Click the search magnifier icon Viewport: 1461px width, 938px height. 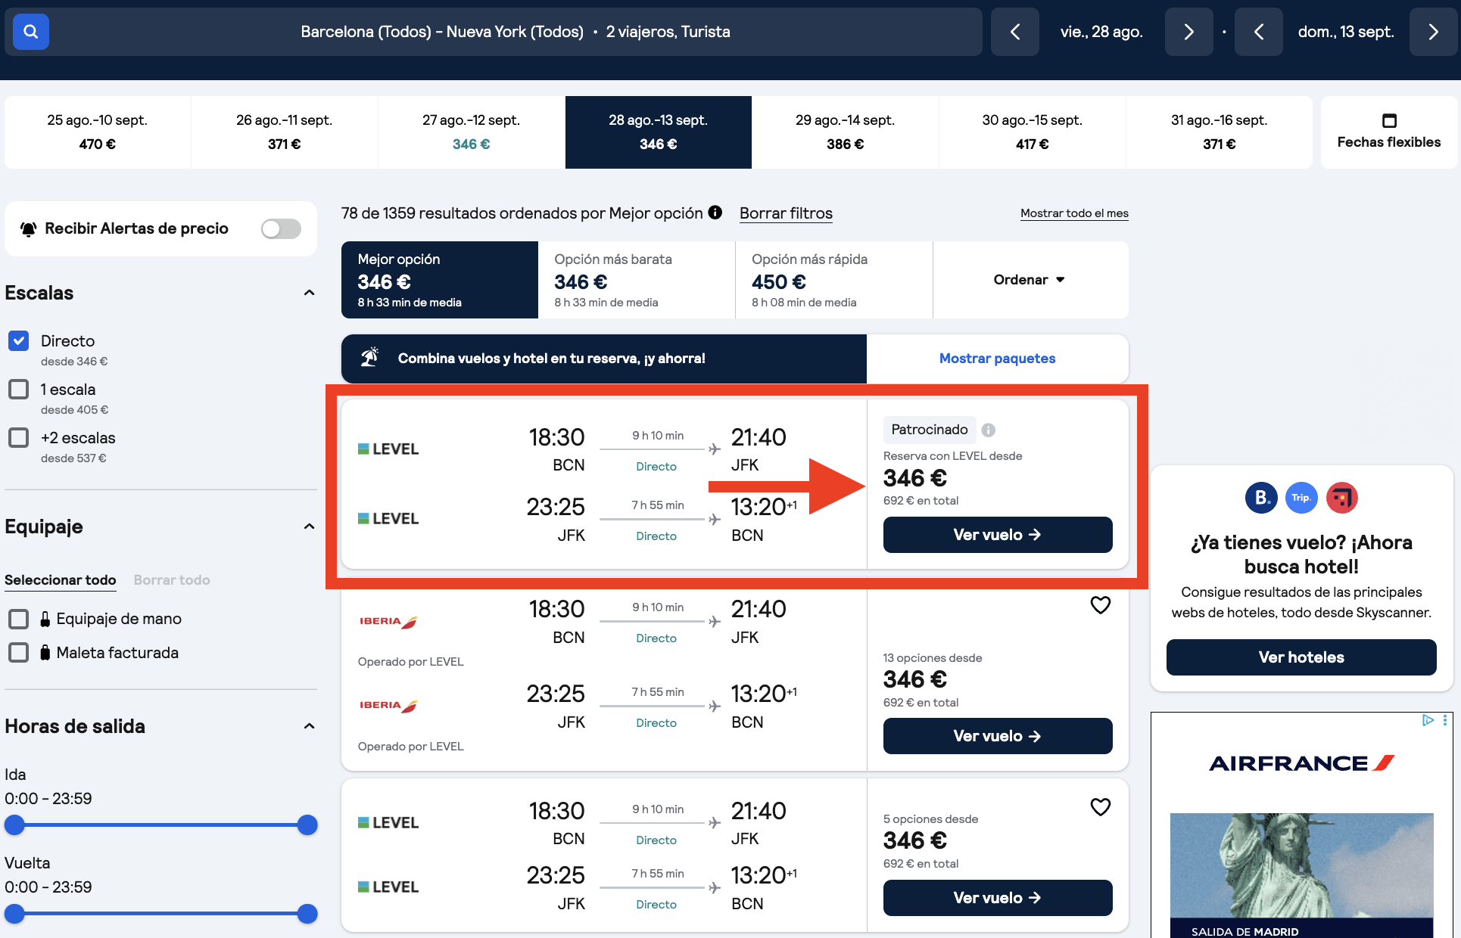[x=31, y=32]
